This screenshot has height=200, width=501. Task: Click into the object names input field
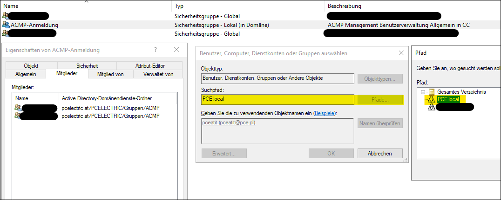277,131
